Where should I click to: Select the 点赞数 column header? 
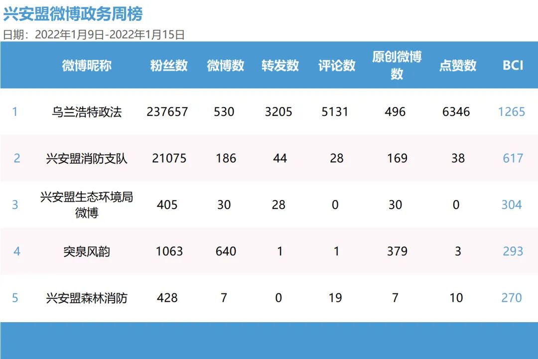458,65
